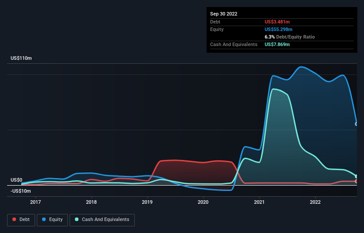This screenshot has height=233, width=364.
Task: Click the 6.3% Debt/Equity Ratio text
Action: (x=290, y=37)
